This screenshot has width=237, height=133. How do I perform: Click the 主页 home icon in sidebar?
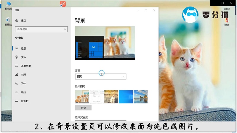[x=17, y=20]
